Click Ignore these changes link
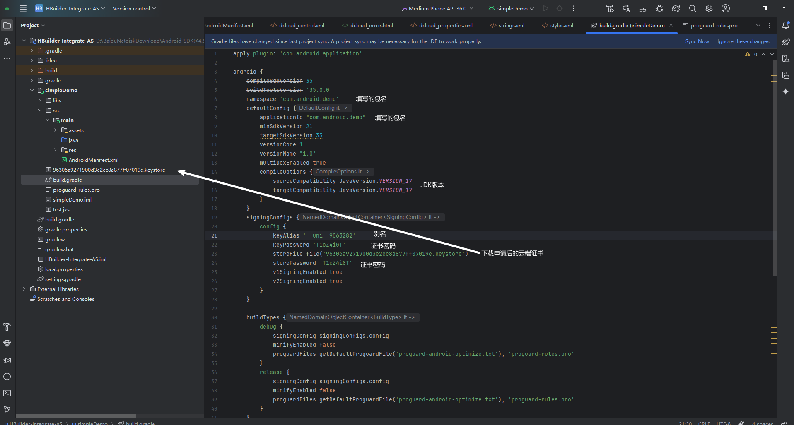The image size is (794, 425). tap(743, 41)
